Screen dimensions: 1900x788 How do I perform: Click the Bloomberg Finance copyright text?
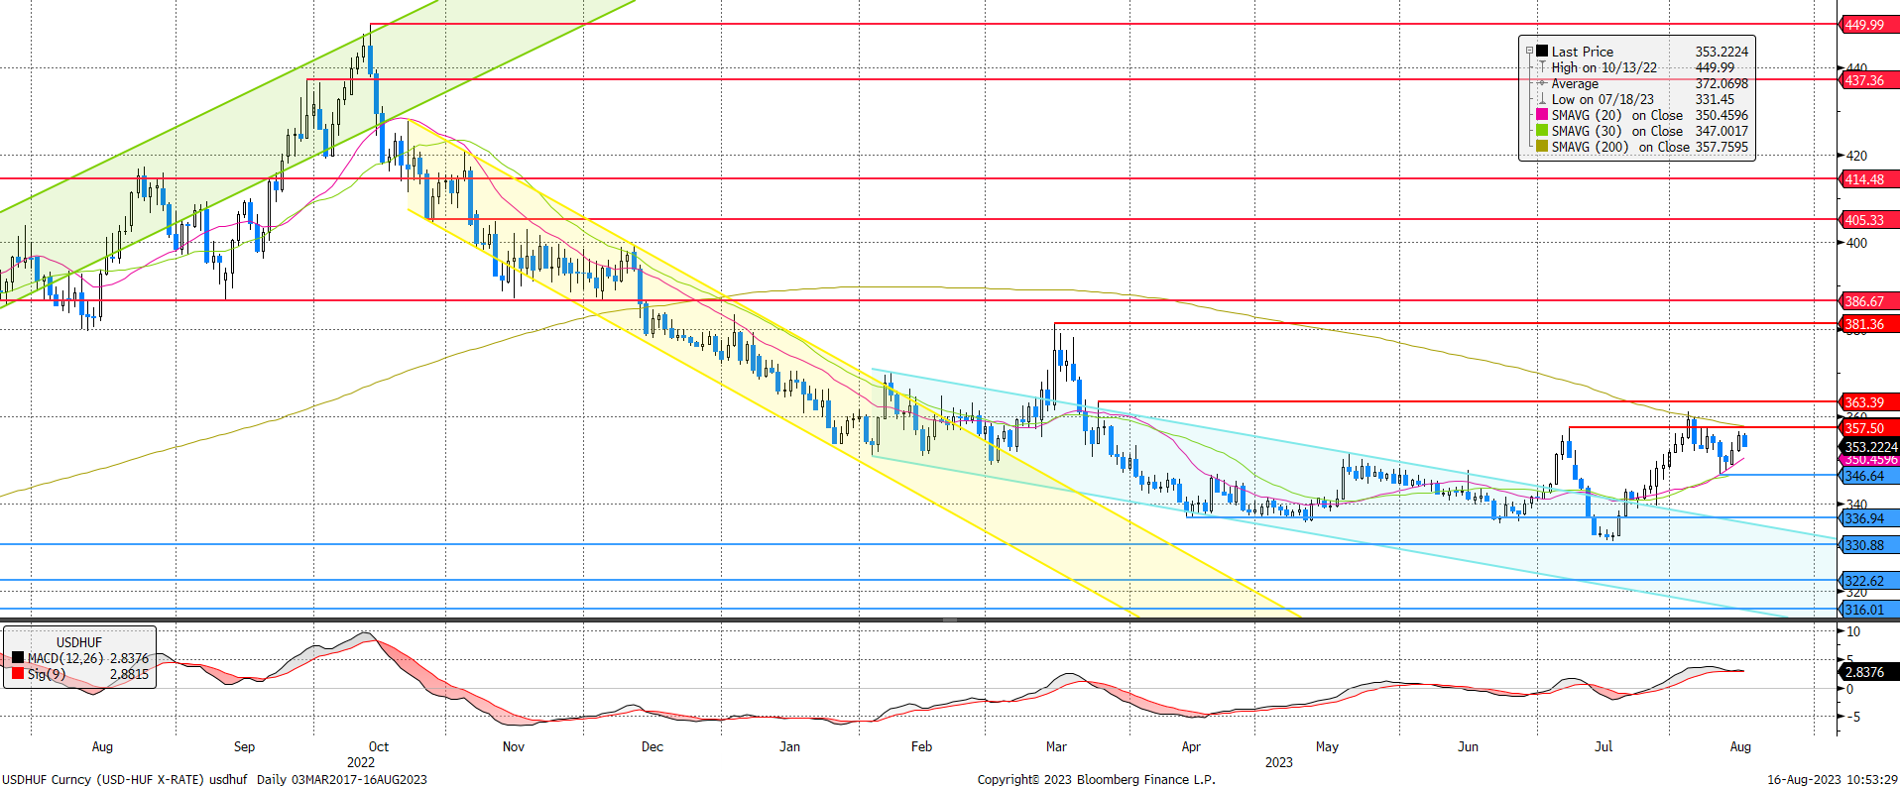pyautogui.click(x=1096, y=779)
